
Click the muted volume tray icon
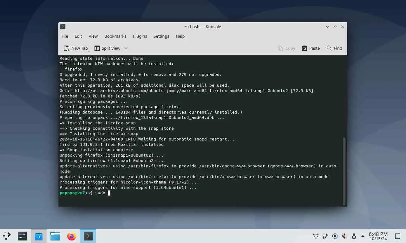pyautogui.click(x=344, y=236)
